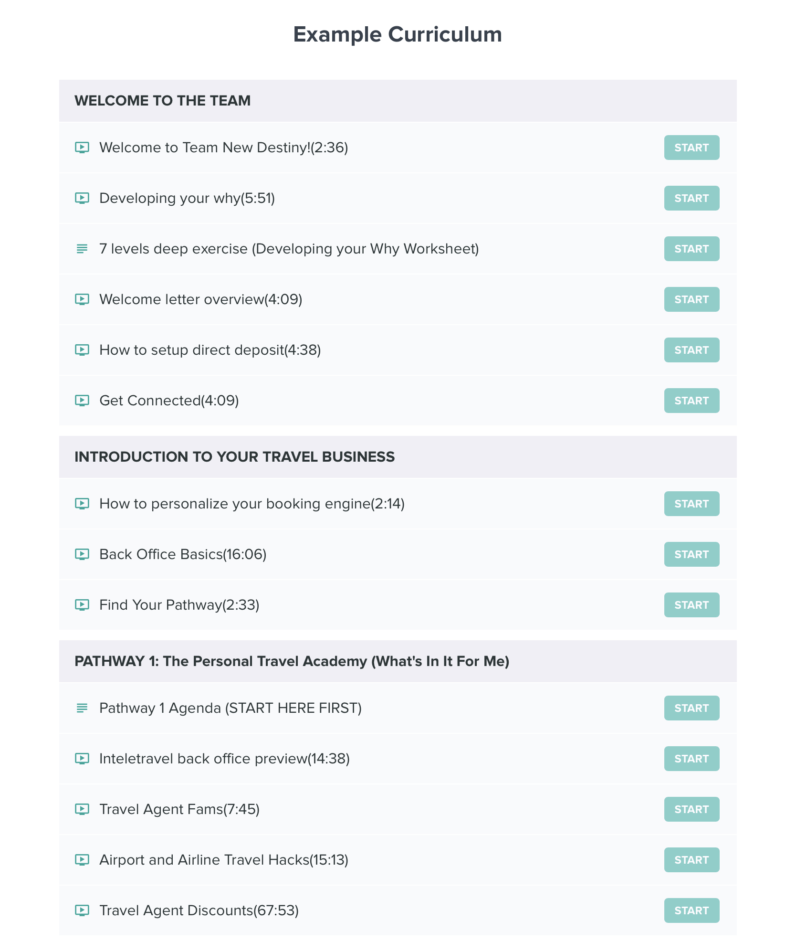This screenshot has width=796, height=952.
Task: Click video icon beside Welcome to Team New Destiny
Action: 82,148
